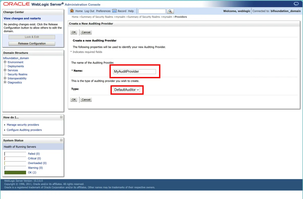Expand the Services tree node
This screenshot has width=303, height=199.
[5, 70]
